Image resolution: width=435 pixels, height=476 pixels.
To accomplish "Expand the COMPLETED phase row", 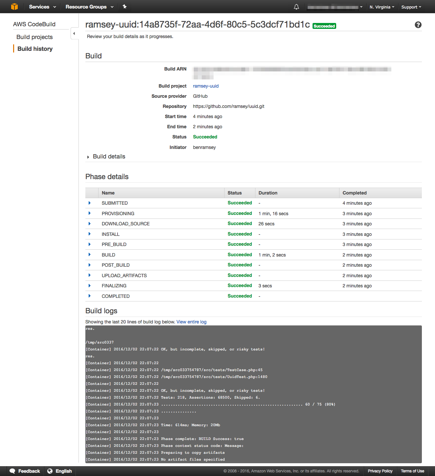I will (x=89, y=296).
